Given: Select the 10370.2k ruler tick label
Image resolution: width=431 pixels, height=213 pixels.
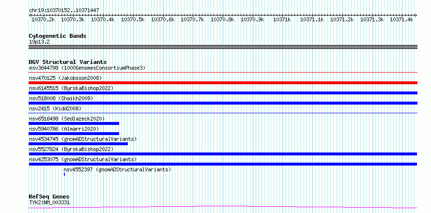Looking at the screenshot, I should pos(43,19).
